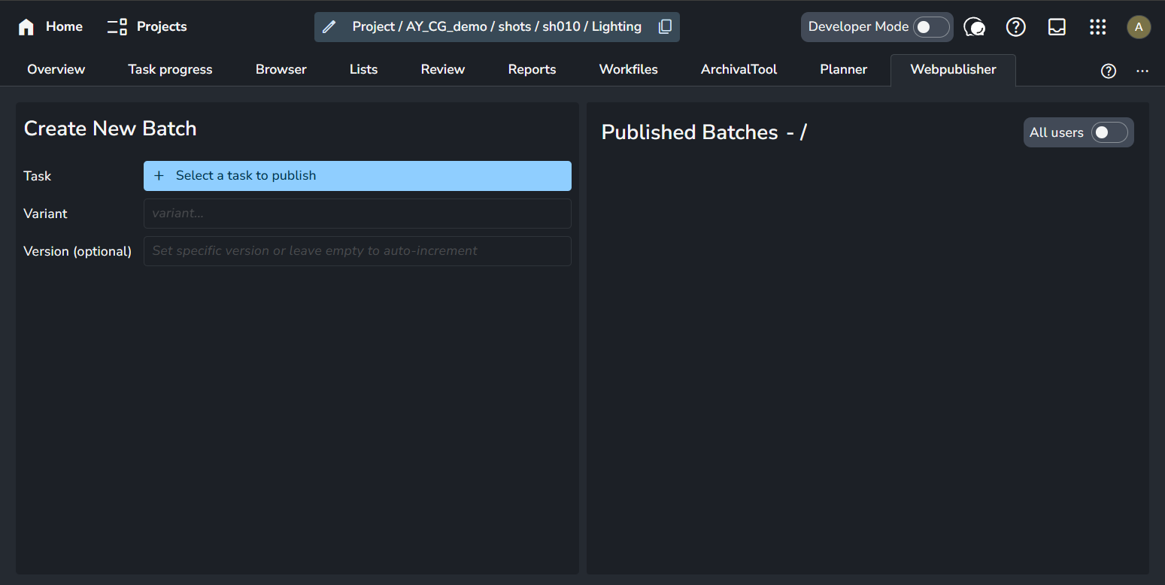Expand the three-dot more options menu
Viewport: 1165px width, 585px height.
[x=1142, y=71]
